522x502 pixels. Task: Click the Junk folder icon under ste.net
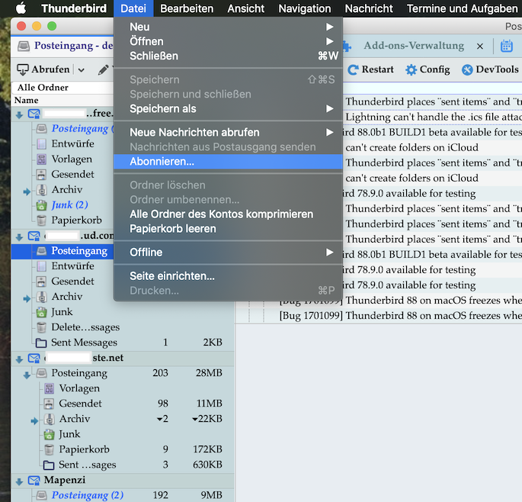(49, 434)
